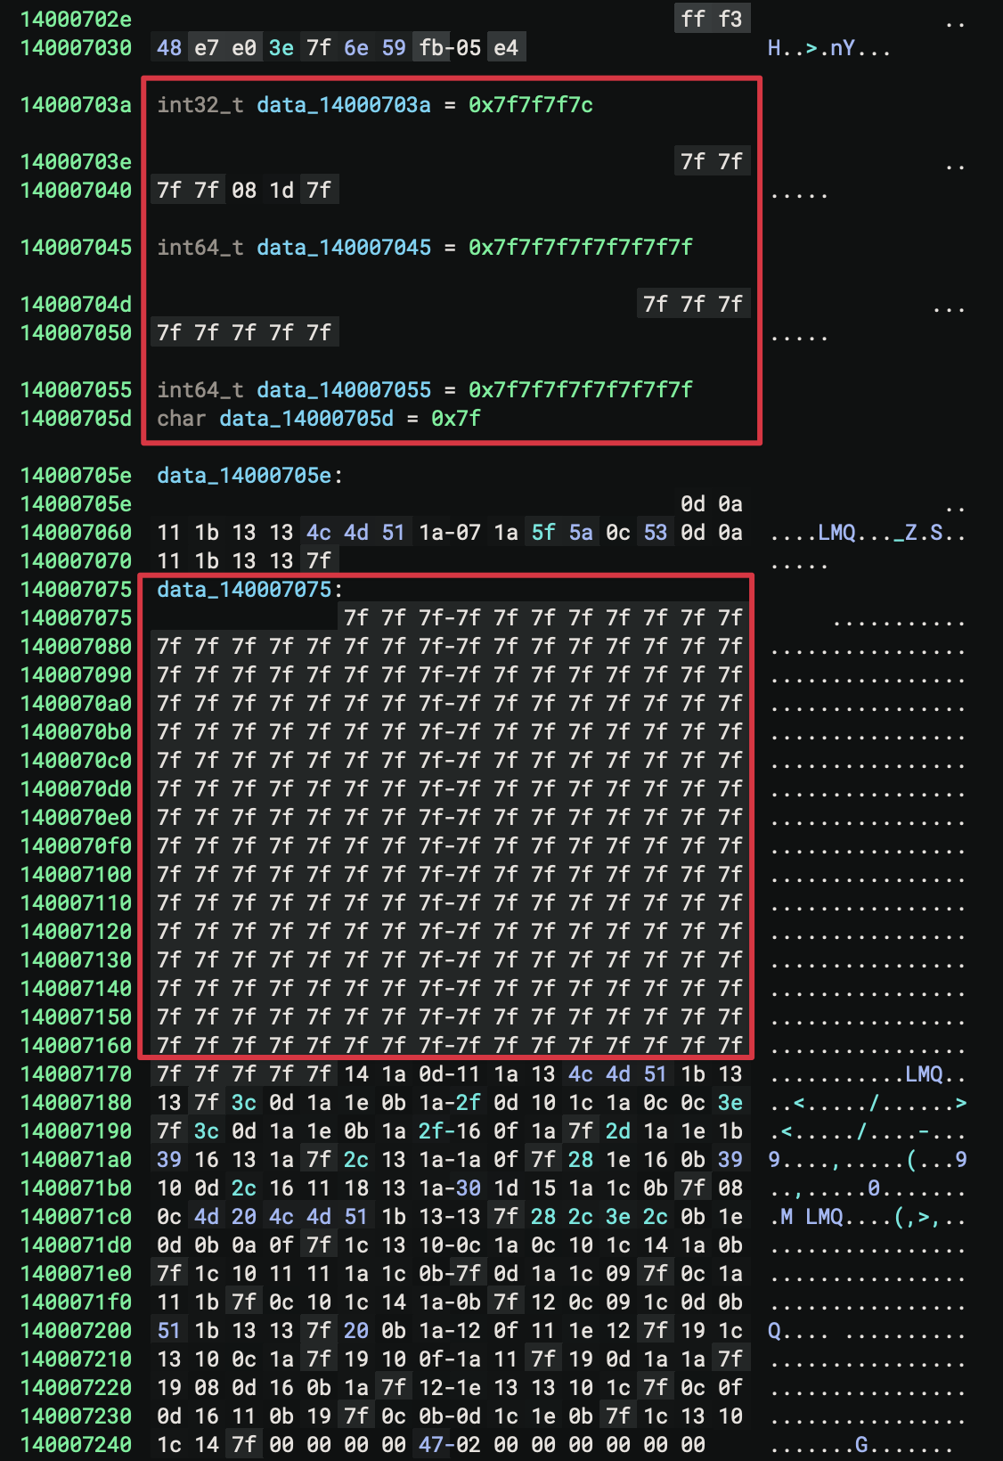The height and width of the screenshot is (1461, 1003).
Task: Select address 140007130
Action: point(76,959)
